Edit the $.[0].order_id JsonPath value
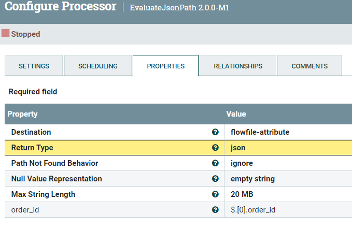This screenshot has height=228, width=352. [x=254, y=210]
